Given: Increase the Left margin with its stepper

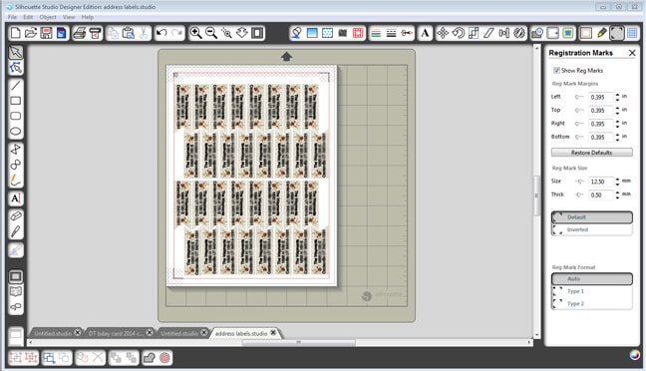Looking at the screenshot, I should coord(617,95).
